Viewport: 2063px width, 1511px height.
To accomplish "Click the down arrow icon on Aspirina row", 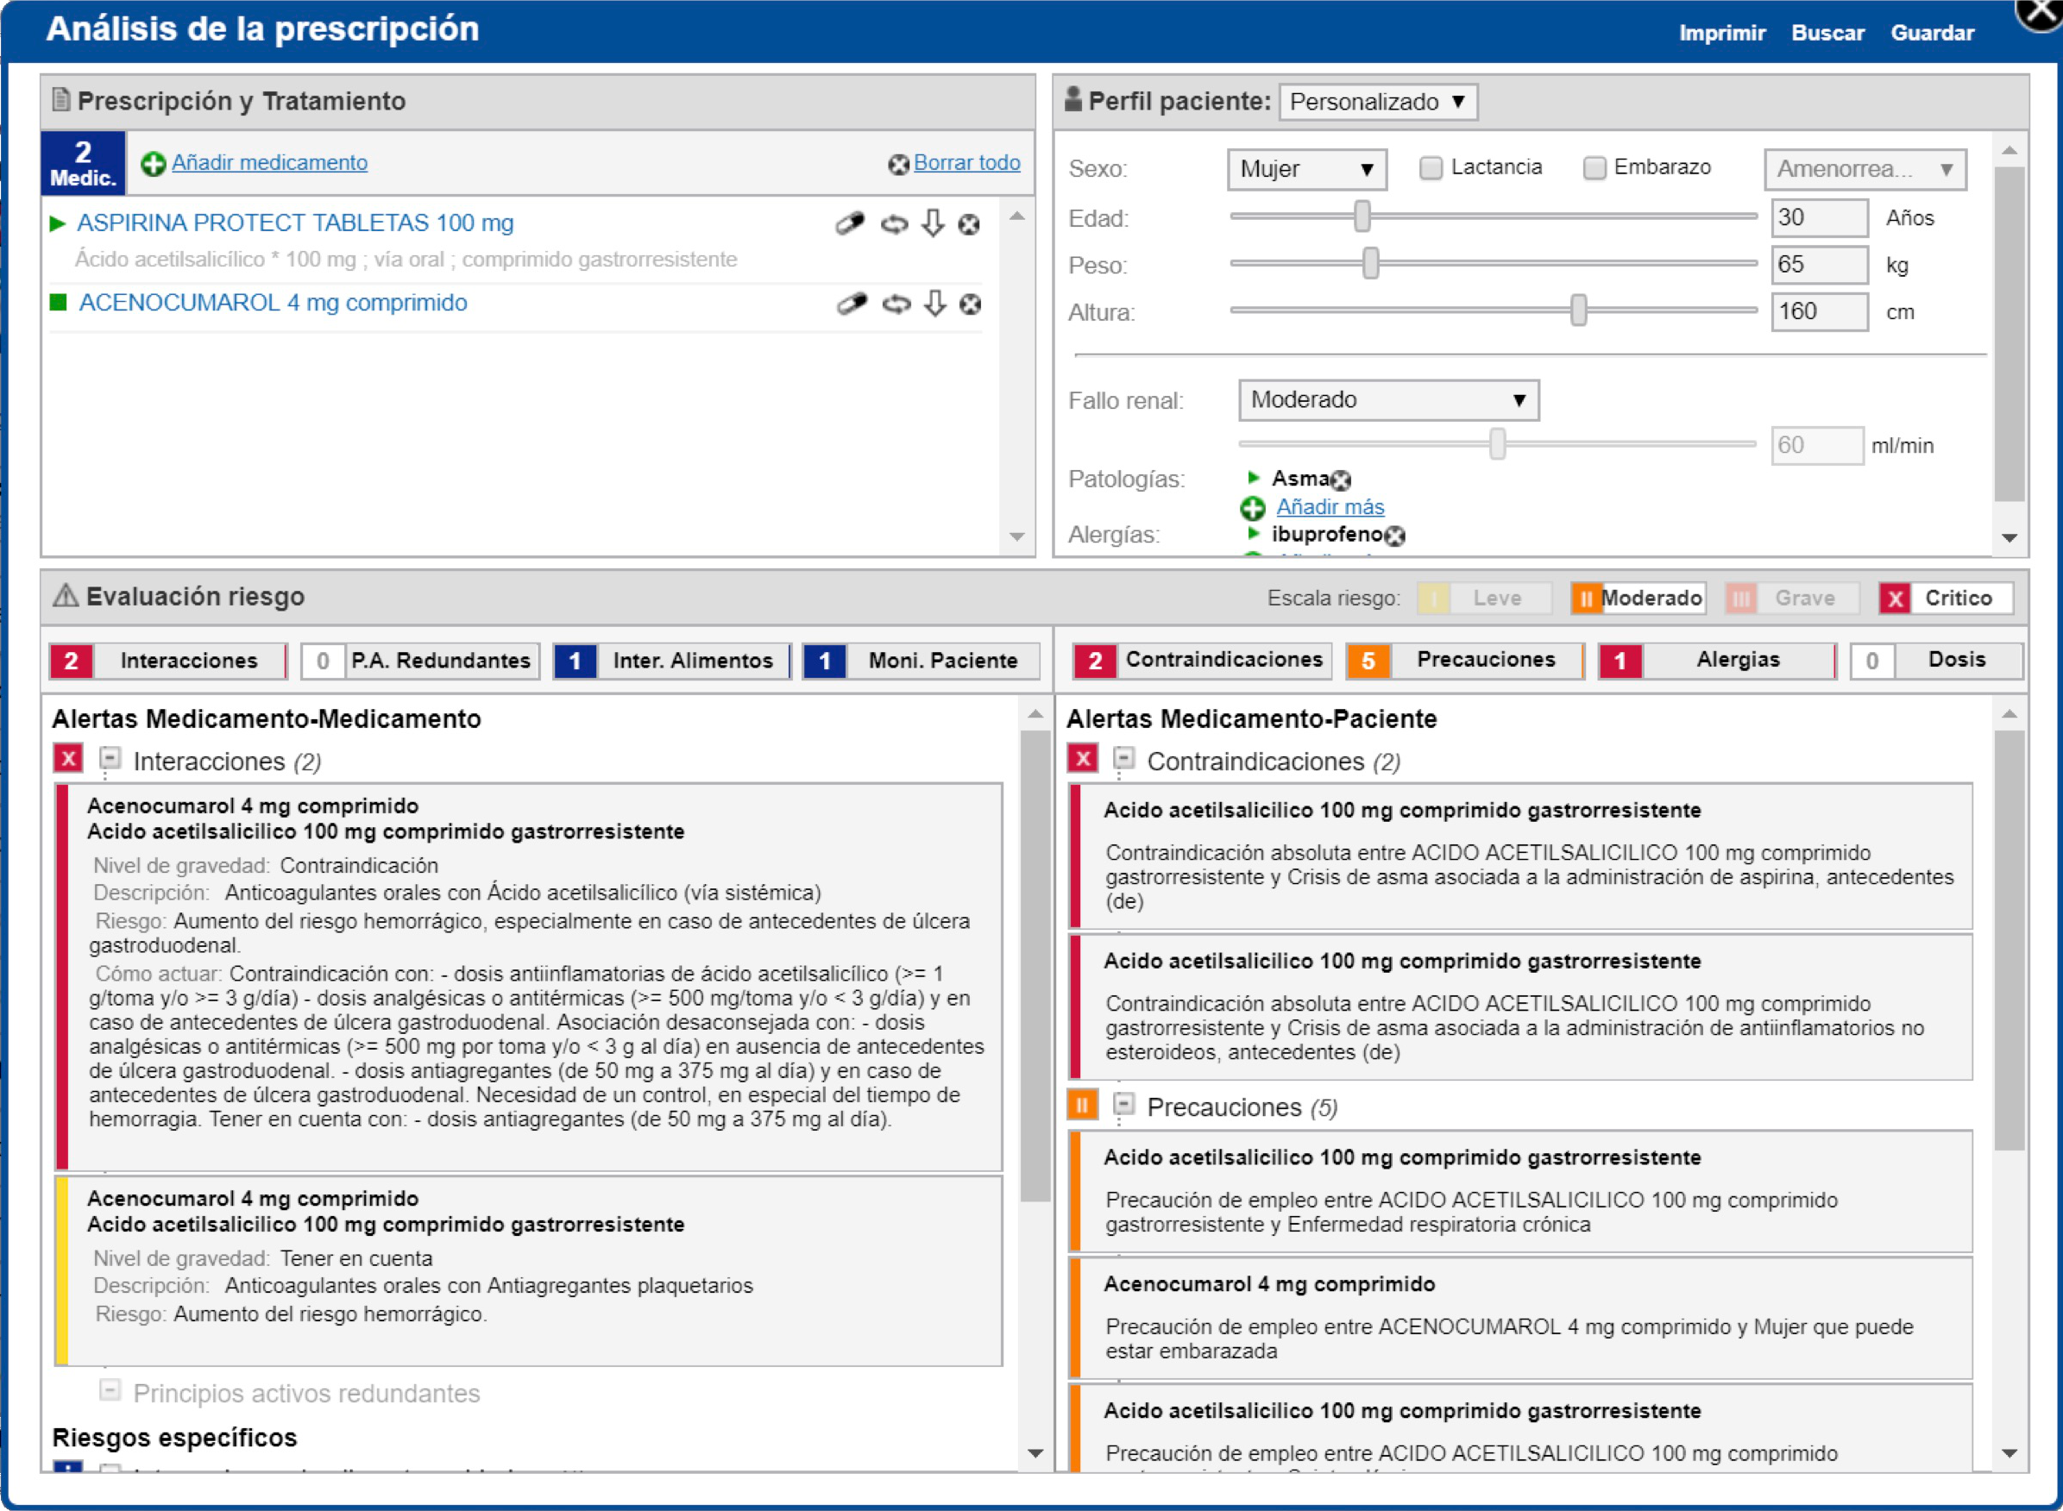I will pyautogui.click(x=932, y=223).
